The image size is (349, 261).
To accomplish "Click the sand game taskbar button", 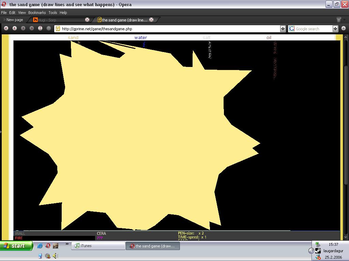I will coord(153,246).
